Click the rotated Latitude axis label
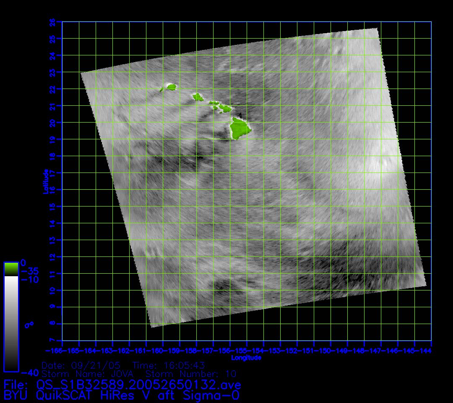The height and width of the screenshot is (403, 453). 44,181
